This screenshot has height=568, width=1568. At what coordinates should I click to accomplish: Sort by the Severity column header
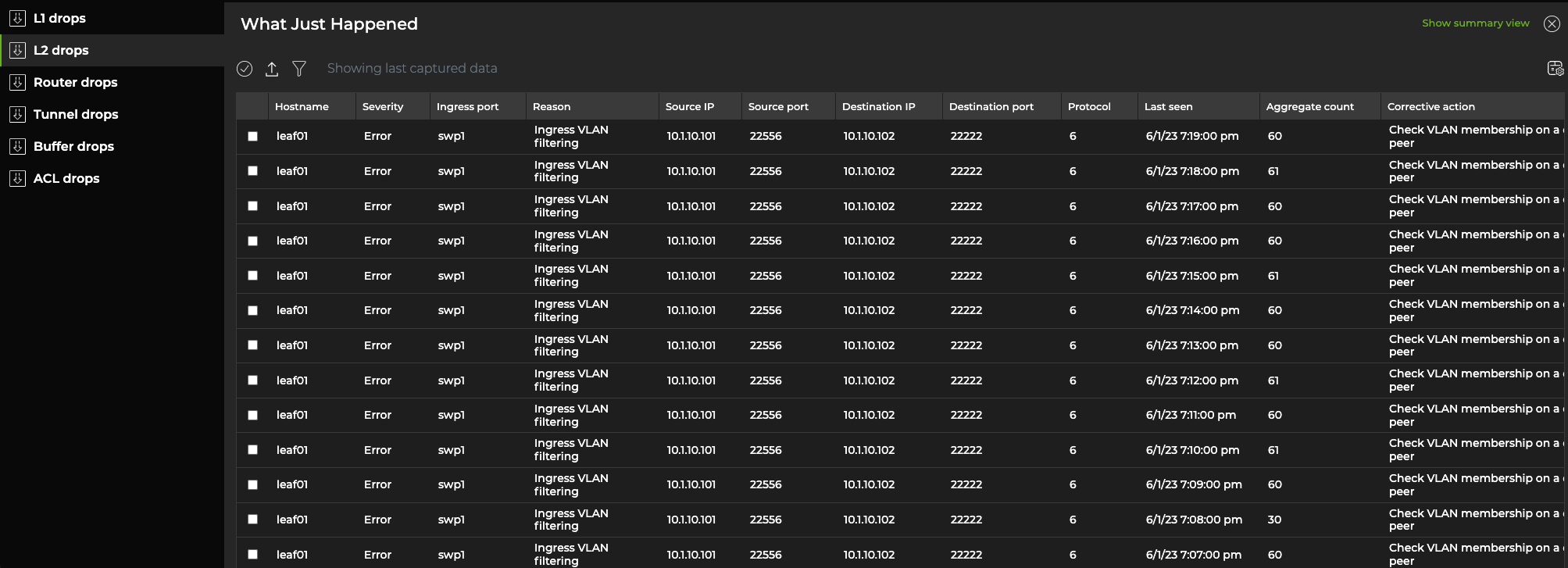383,106
